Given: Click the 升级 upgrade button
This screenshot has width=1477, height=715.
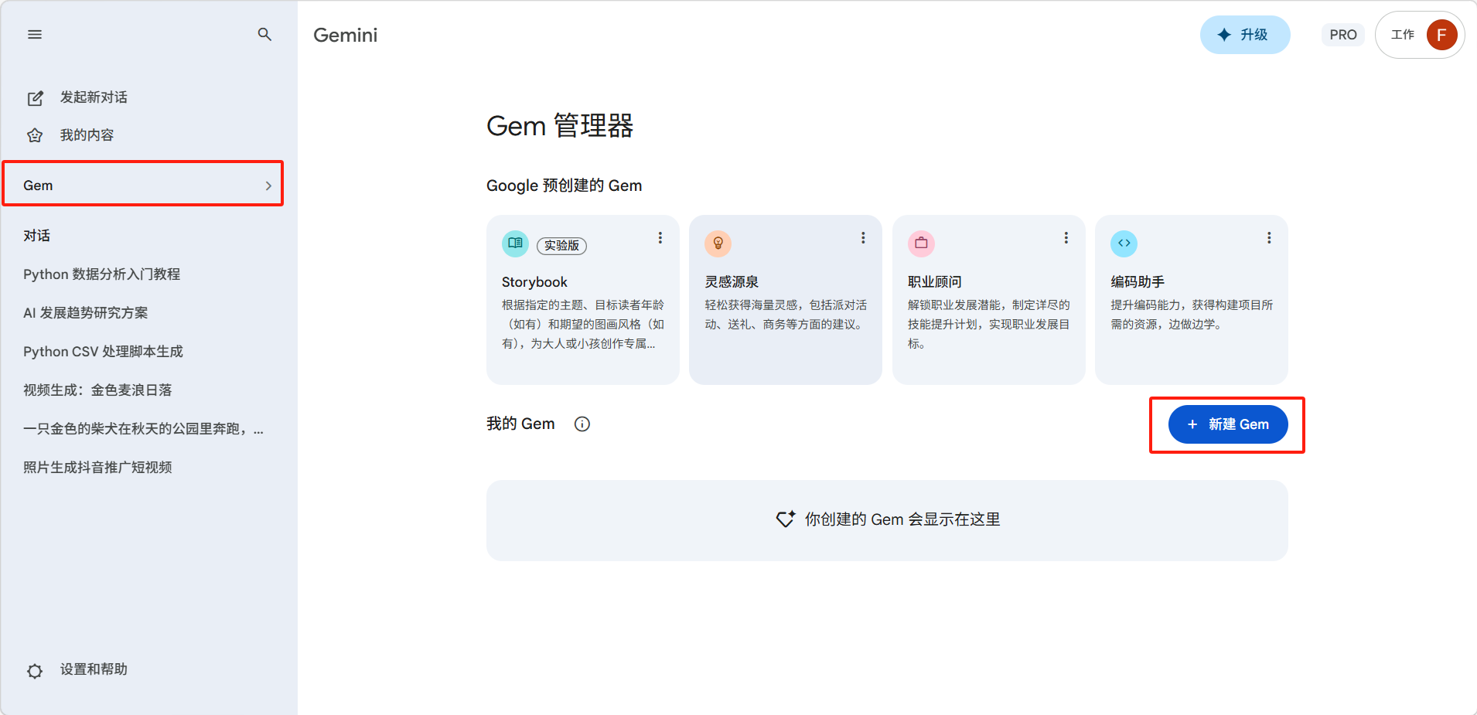Looking at the screenshot, I should pos(1244,35).
